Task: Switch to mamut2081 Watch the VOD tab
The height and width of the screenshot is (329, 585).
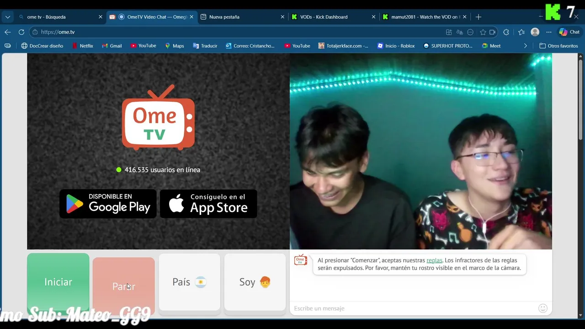Action: click(425, 17)
